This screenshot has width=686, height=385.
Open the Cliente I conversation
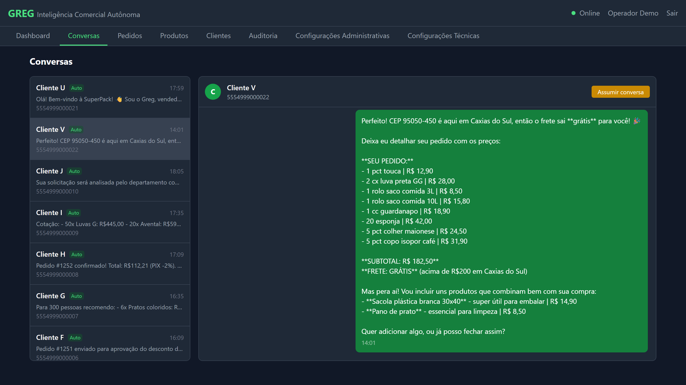tap(110, 222)
